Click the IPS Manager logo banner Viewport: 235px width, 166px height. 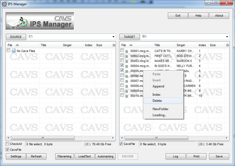[40, 21]
